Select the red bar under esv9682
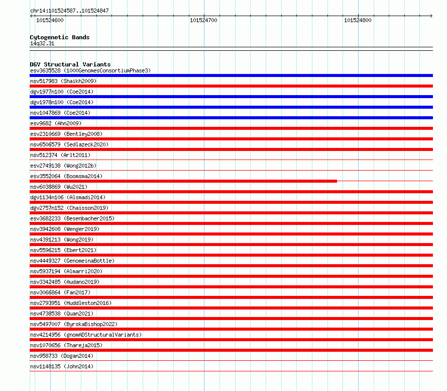 coord(231,128)
